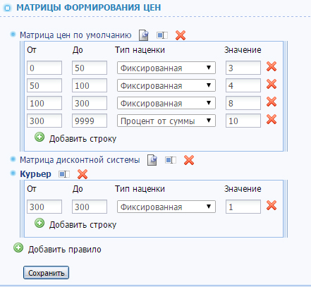Click the rename icon next to Курьер
The image size is (311, 287).
64,174
